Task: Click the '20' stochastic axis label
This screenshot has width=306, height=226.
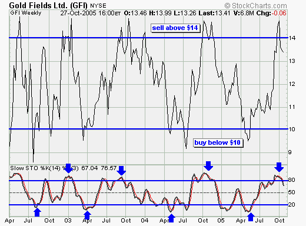Action: click(x=291, y=205)
